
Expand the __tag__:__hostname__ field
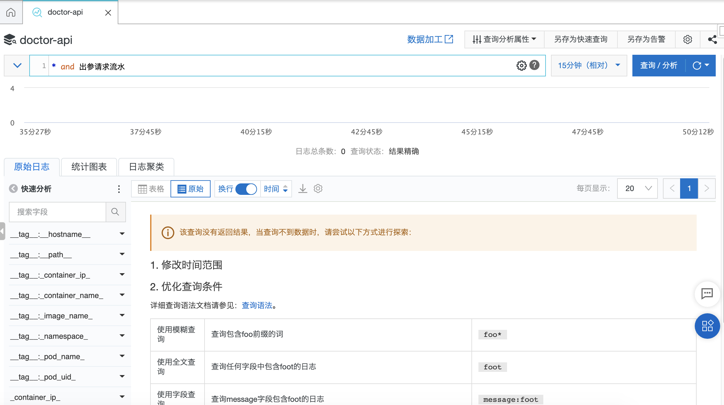pyautogui.click(x=122, y=234)
